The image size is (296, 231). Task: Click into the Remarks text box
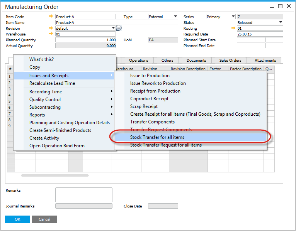(x=83, y=195)
